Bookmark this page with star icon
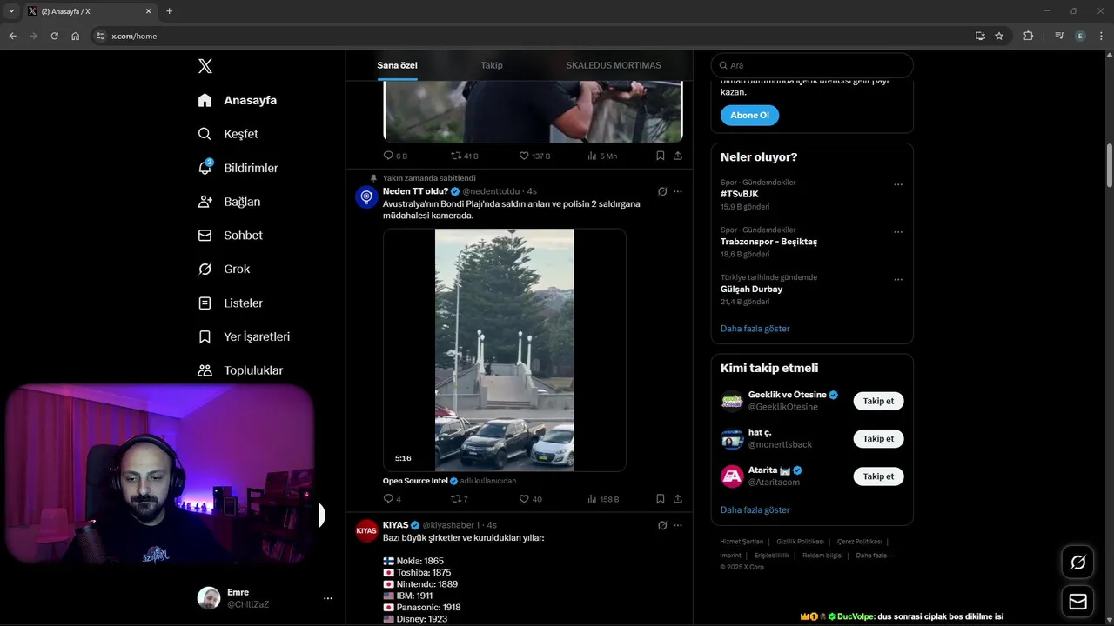This screenshot has height=626, width=1114. point(999,36)
